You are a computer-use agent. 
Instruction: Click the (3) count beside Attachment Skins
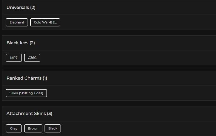pyautogui.click(x=49, y=113)
